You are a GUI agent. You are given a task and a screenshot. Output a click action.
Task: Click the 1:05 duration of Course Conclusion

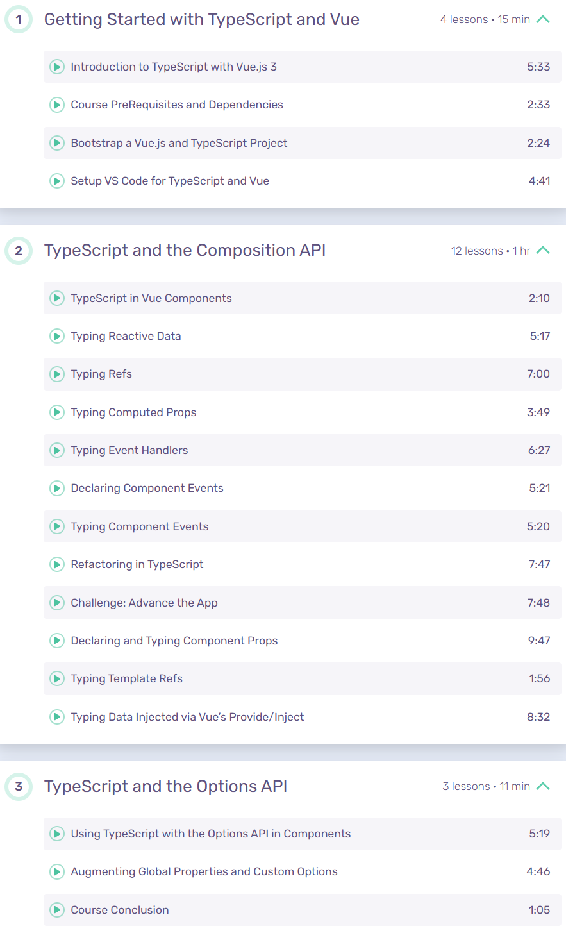(x=540, y=910)
